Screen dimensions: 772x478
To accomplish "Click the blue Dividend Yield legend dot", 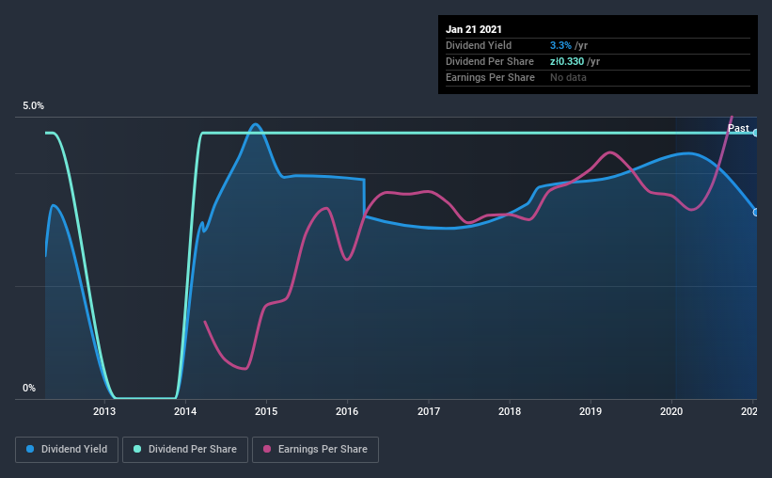I will point(30,449).
